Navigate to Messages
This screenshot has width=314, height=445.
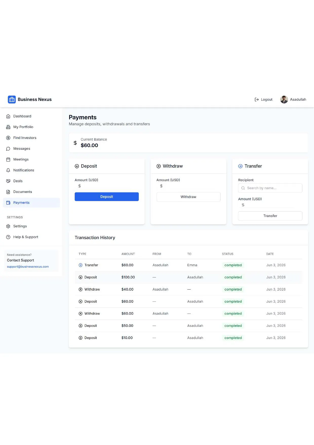pyautogui.click(x=31, y=149)
